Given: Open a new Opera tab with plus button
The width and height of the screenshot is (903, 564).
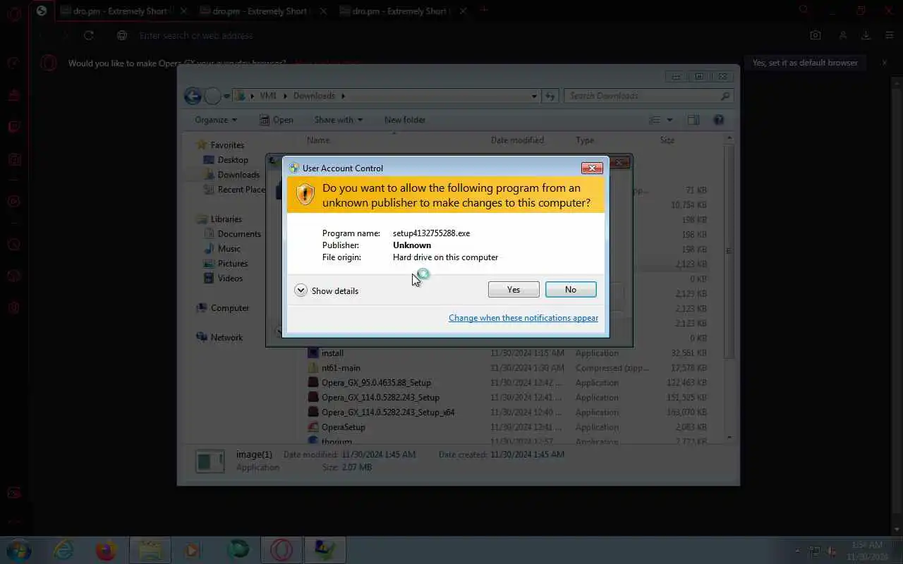Looking at the screenshot, I should (484, 11).
